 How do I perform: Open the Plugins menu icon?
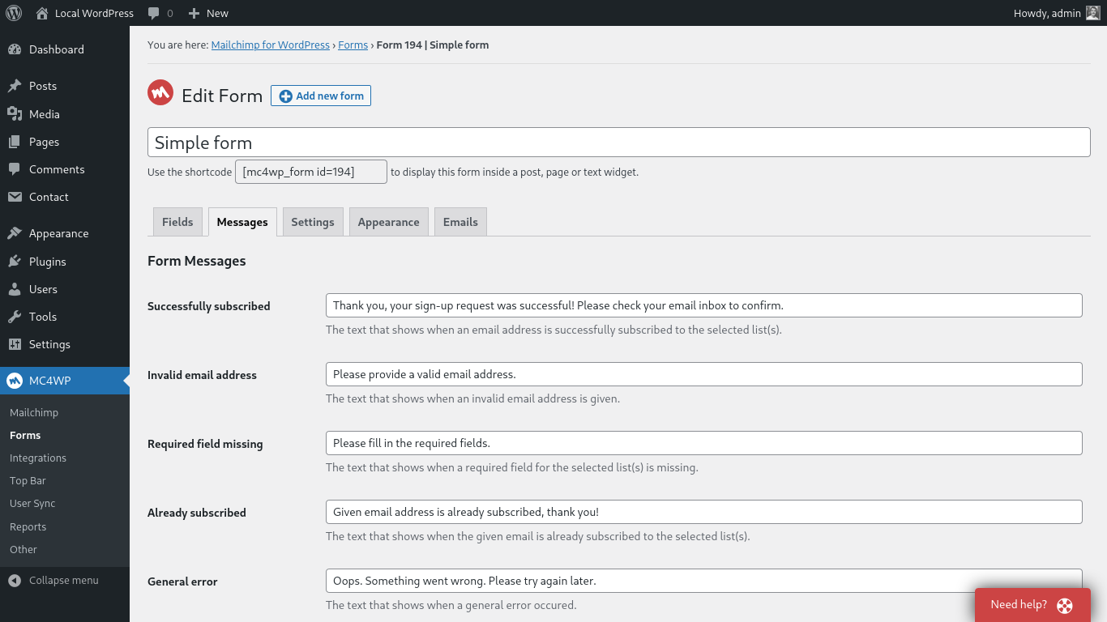(x=15, y=262)
